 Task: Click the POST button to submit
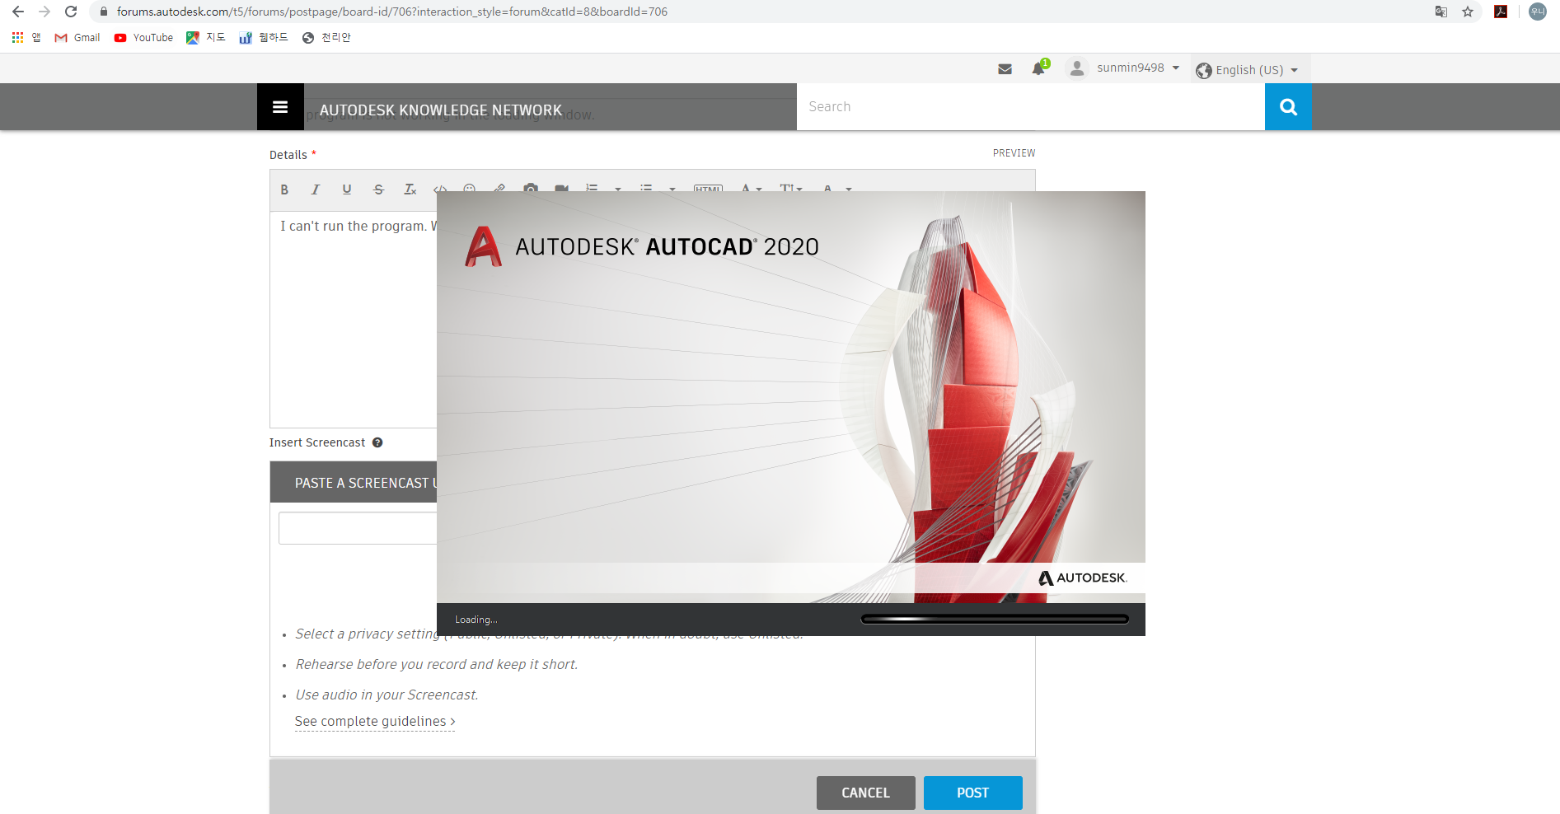[x=972, y=793]
